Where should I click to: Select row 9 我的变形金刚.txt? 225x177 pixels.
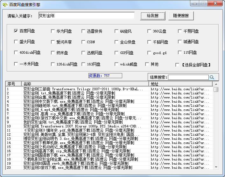point(109,122)
